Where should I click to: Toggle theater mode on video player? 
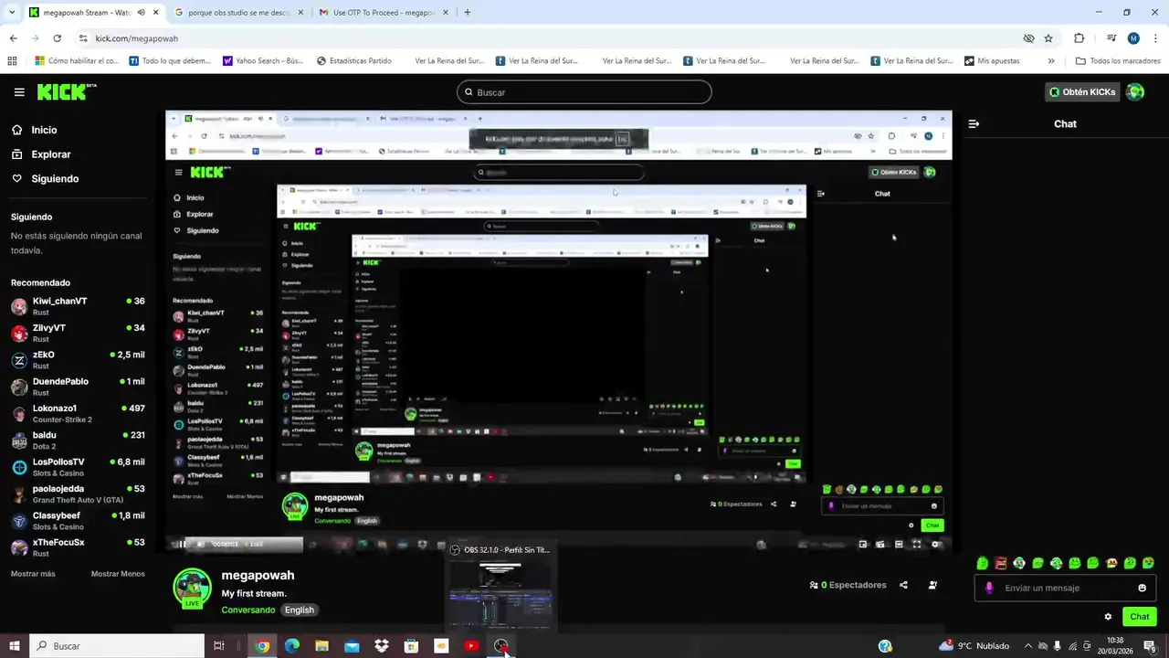(899, 545)
